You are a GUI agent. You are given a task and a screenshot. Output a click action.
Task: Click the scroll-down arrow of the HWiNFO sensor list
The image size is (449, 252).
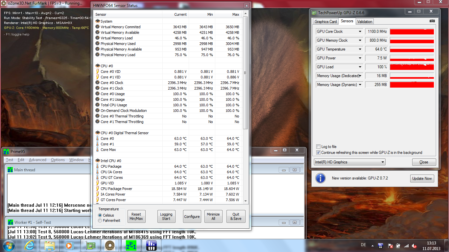(246, 200)
